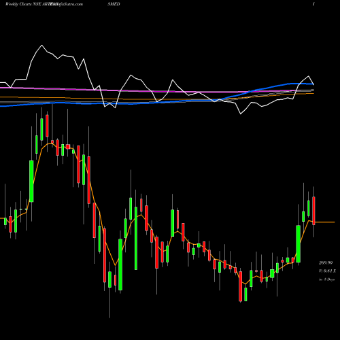Screen dimensions: 340x340
Task: Click the SMED text at top
Action: (114, 4)
